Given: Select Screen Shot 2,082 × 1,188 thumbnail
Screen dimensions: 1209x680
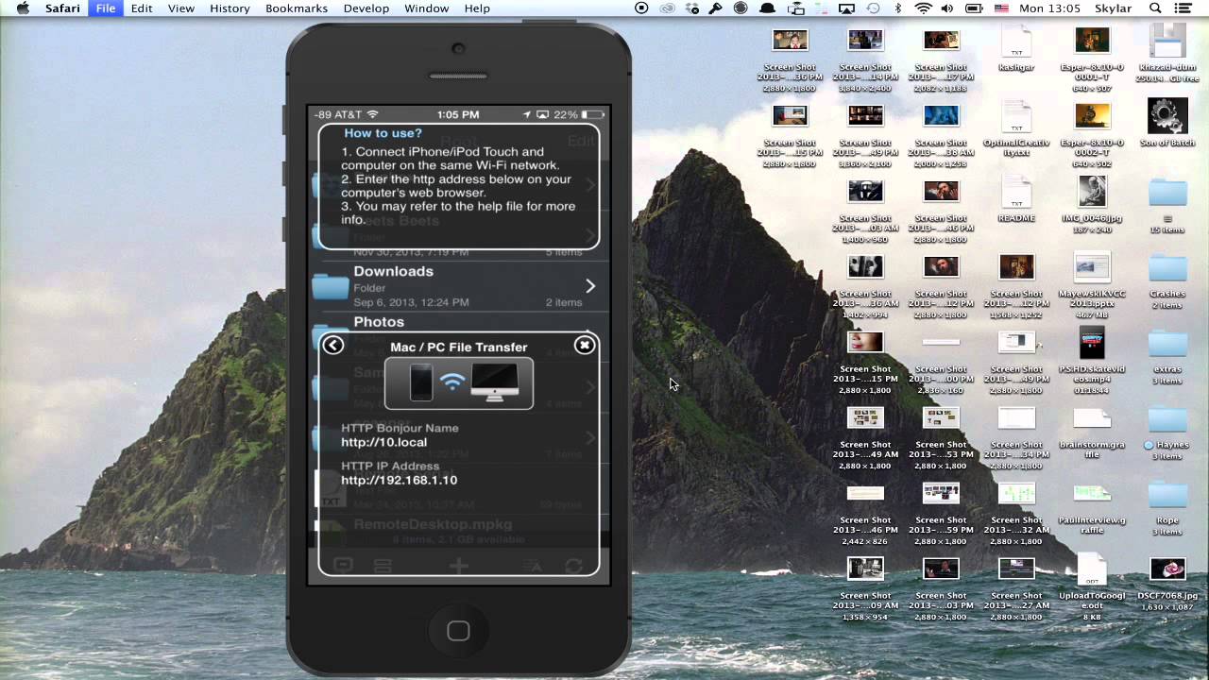Looking at the screenshot, I should click(941, 40).
